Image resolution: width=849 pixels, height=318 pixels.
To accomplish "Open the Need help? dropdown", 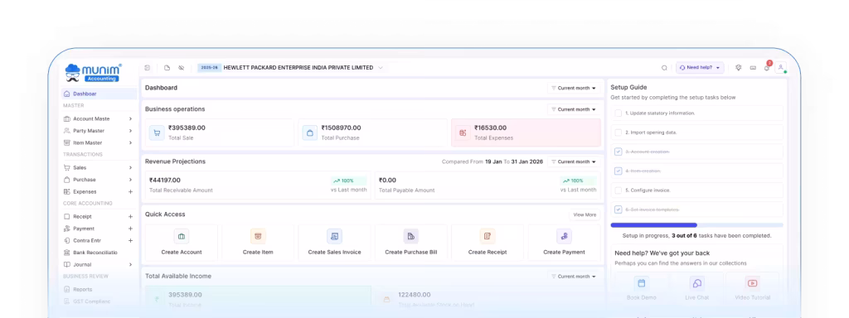I will [700, 68].
